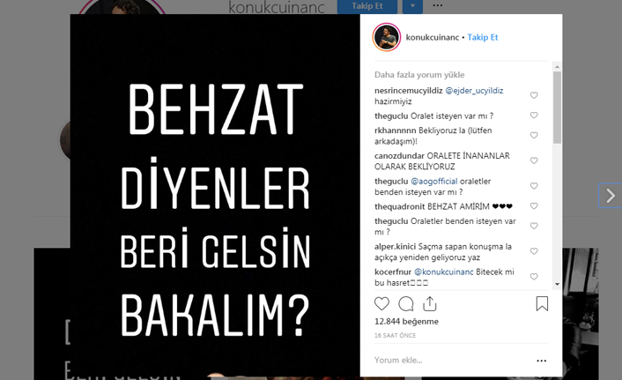Click comments scrollbar down arrow
The image size is (622, 380).
tap(558, 284)
